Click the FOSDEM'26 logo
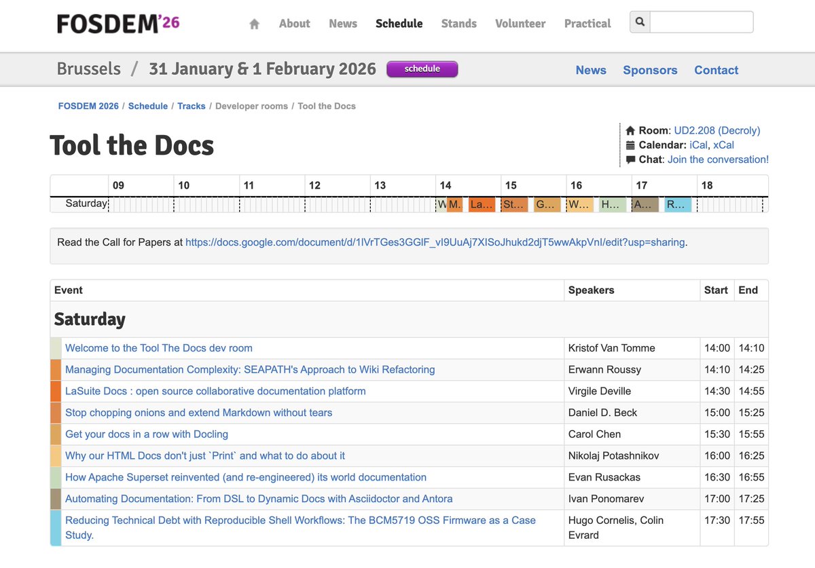Image resolution: width=815 pixels, height=568 pixels. 118,23
